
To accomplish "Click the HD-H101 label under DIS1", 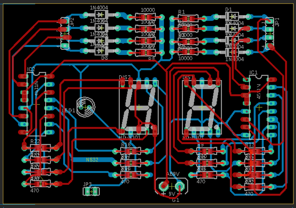I will tap(193, 137).
